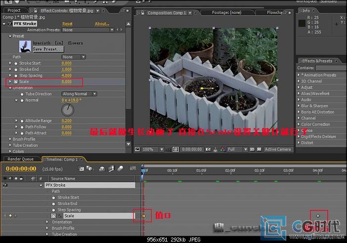Click the show last snapshot icon
Image resolution: width=347 pixels, height=243 pixels.
click(216, 150)
